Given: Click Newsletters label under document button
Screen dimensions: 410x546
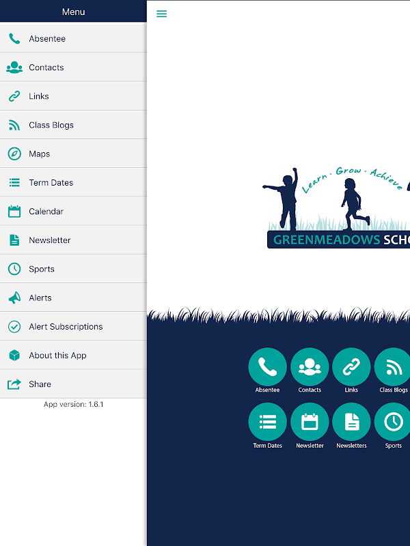Looking at the screenshot, I should pyautogui.click(x=351, y=446).
